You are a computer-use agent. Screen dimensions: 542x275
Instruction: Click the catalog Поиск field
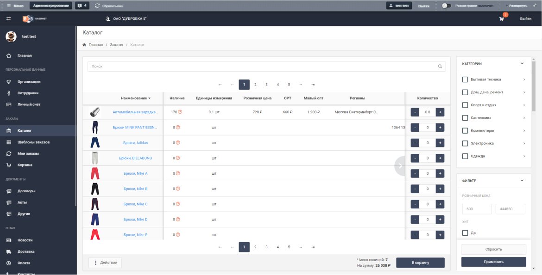click(266, 66)
